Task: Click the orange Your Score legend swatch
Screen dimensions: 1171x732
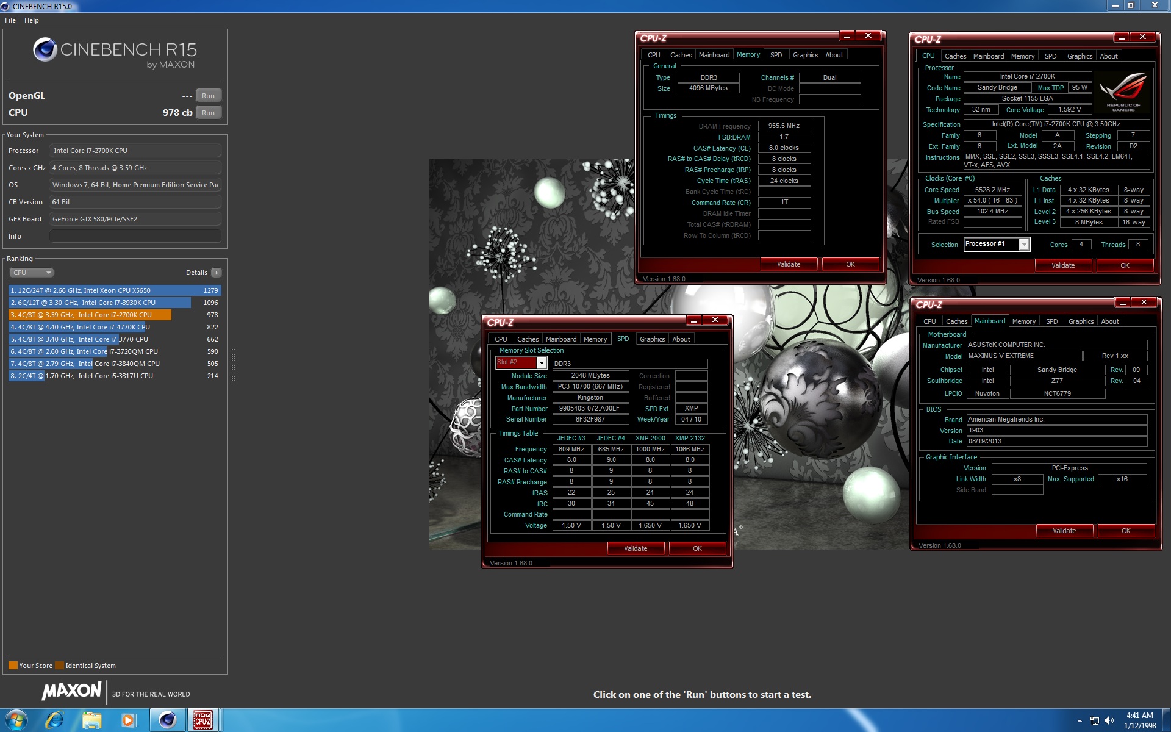Action: click(13, 666)
